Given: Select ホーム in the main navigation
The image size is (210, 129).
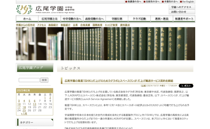Looking at the screenshot, I should [27, 19].
